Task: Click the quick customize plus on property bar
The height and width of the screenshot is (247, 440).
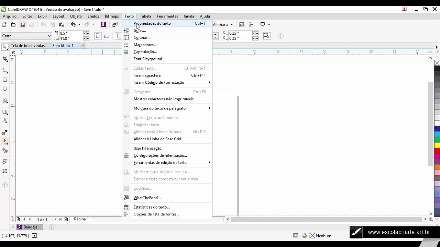Action: point(281,36)
